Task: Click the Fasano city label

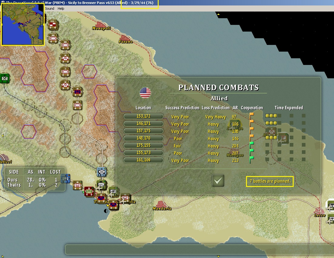Action: [126, 42]
